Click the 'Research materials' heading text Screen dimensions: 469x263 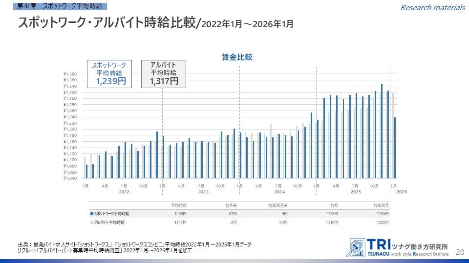point(432,7)
